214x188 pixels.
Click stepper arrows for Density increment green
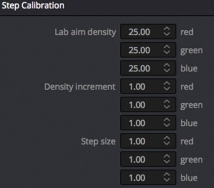[x=167, y=105]
